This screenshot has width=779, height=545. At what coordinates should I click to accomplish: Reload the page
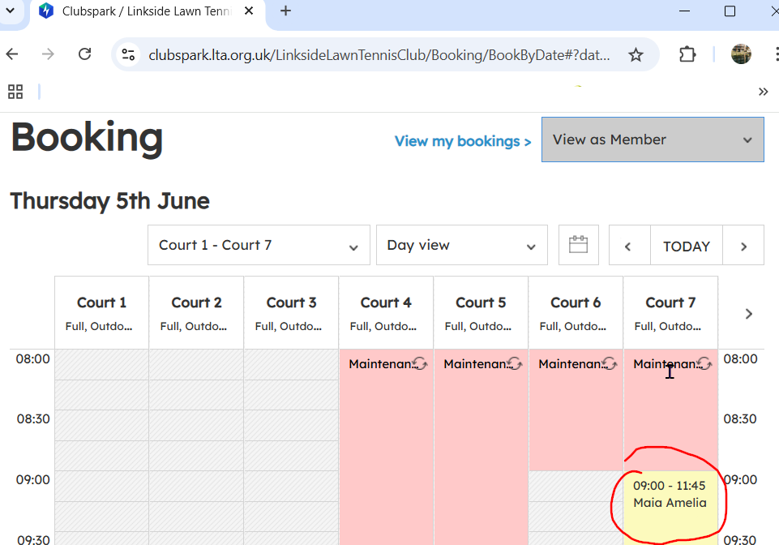[x=84, y=54]
